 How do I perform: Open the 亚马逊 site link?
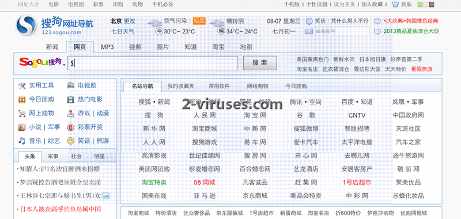[205, 196]
